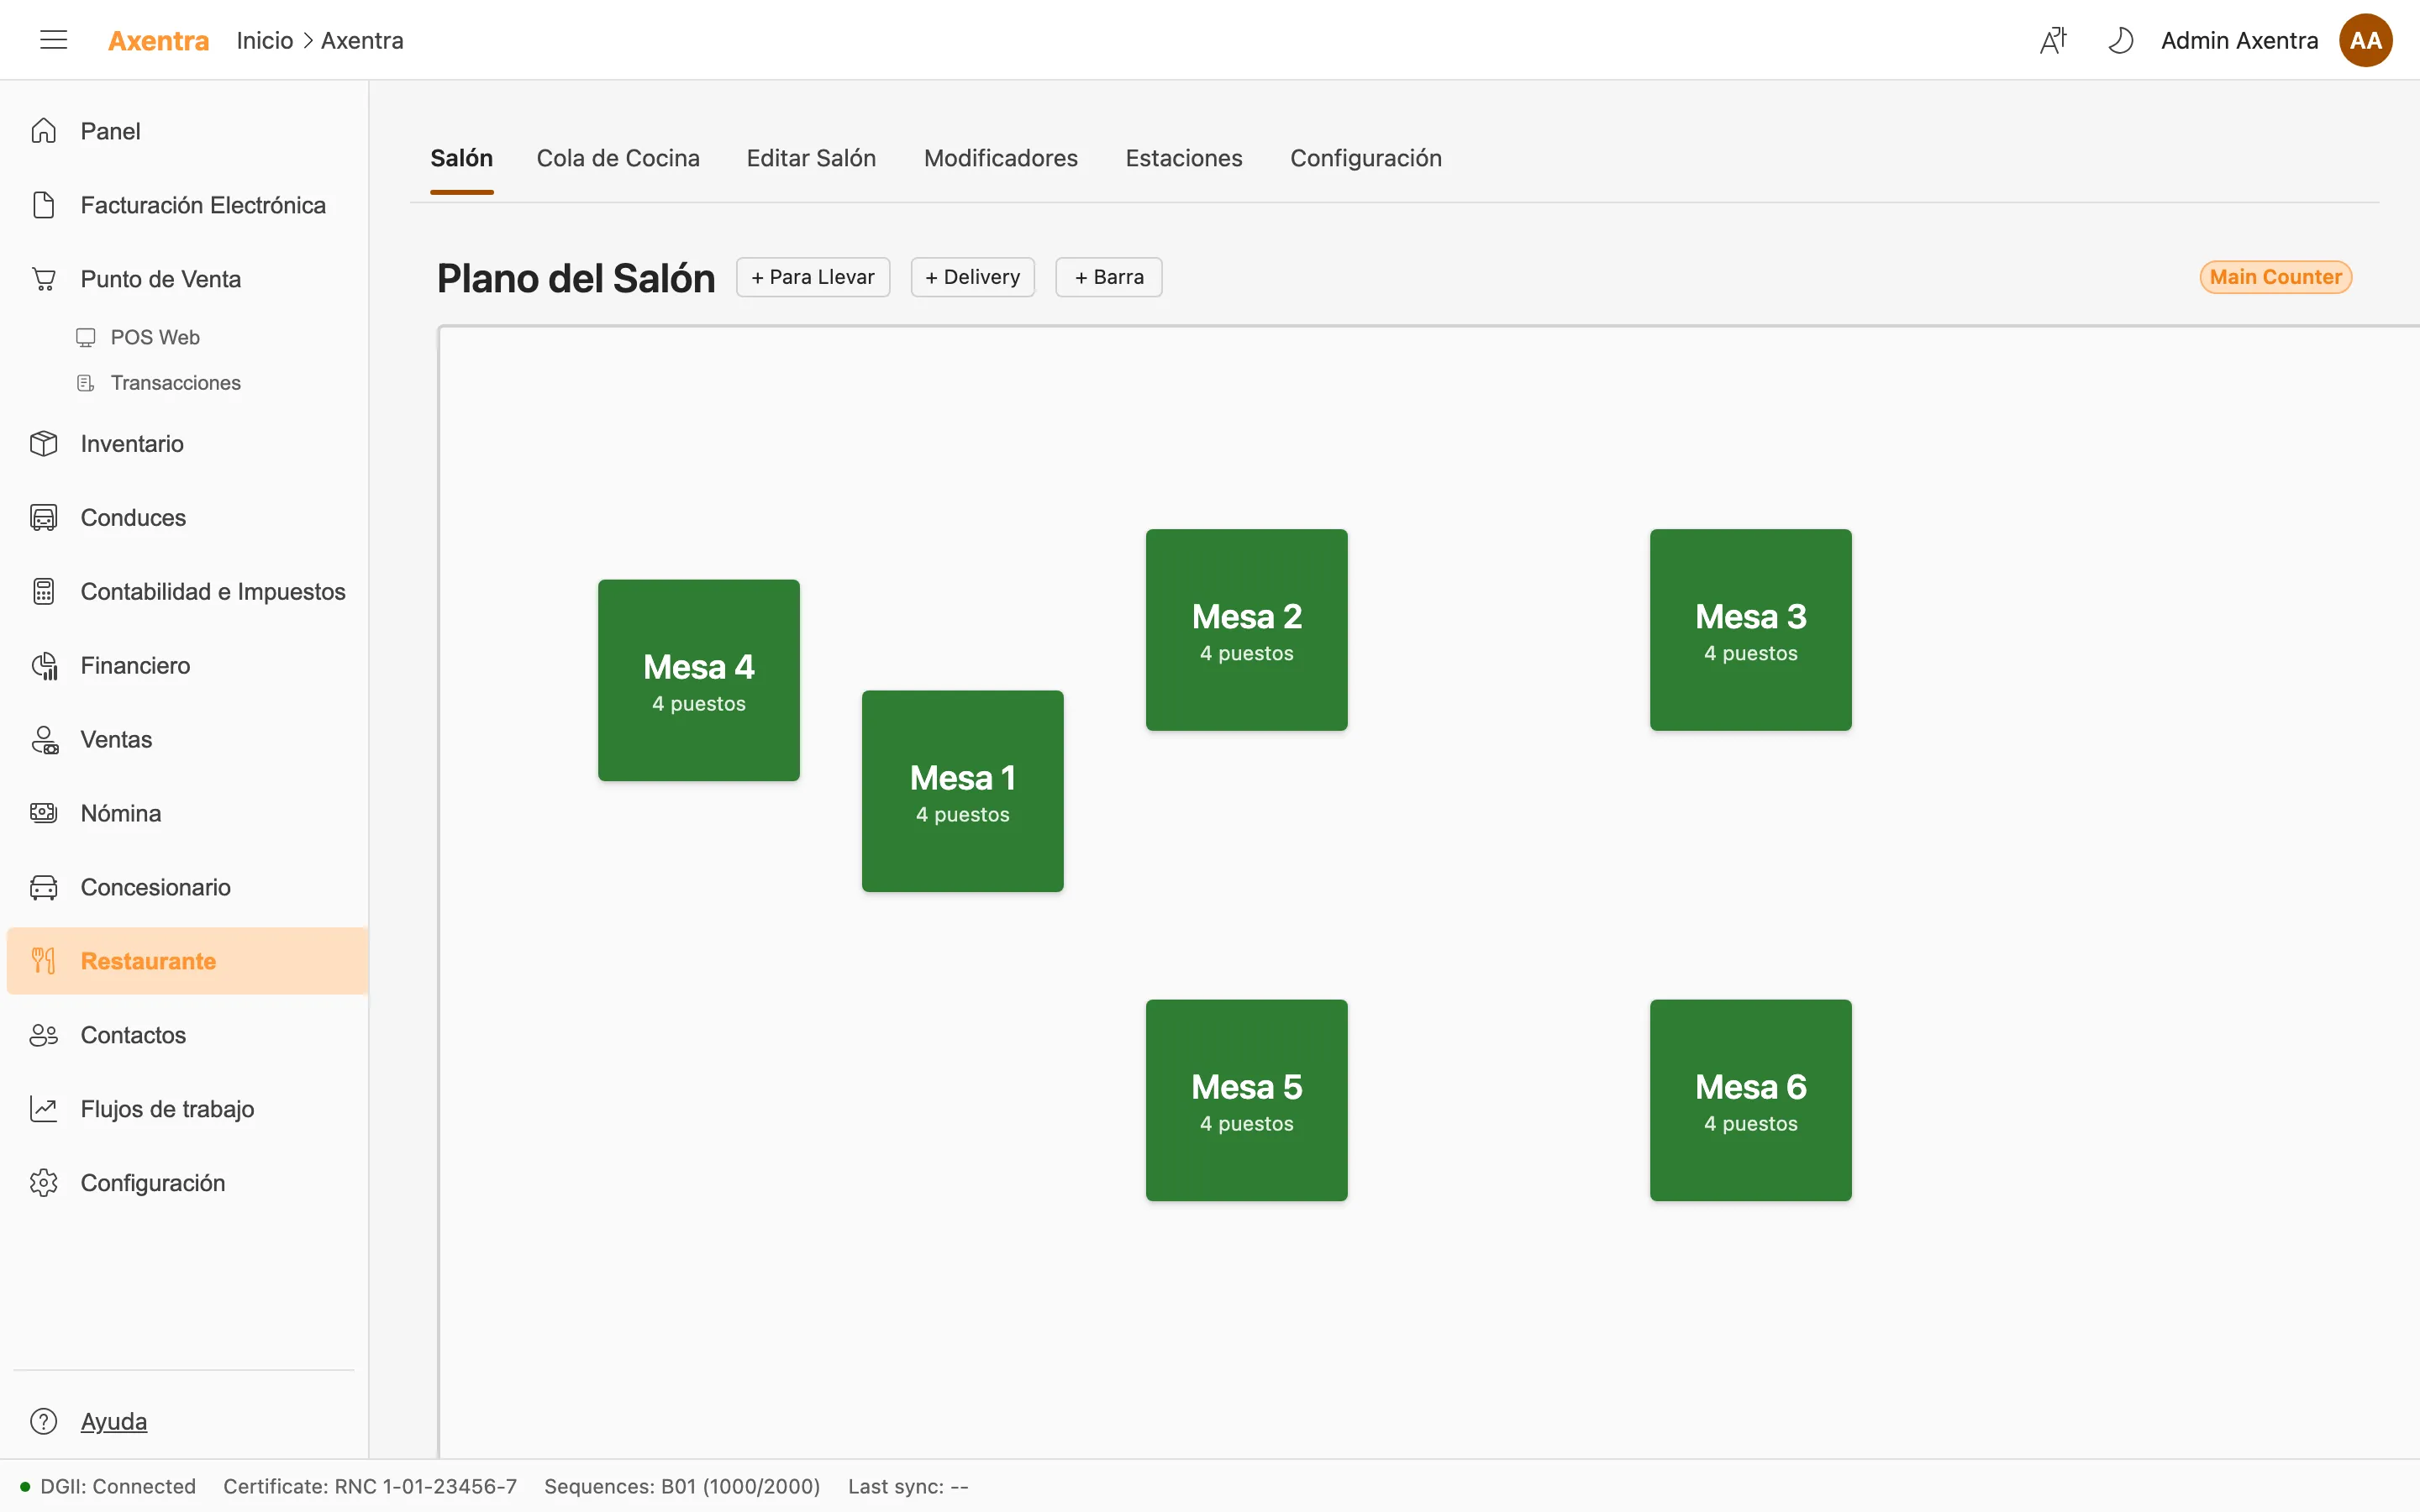Open the Configuración tab
The width and height of the screenshot is (2420, 1512).
pos(1365,158)
